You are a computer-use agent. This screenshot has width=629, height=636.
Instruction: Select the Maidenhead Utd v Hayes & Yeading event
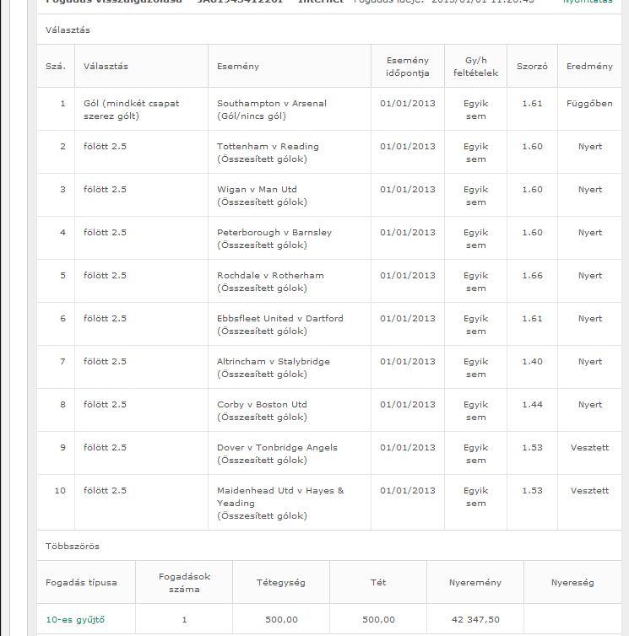click(280, 491)
